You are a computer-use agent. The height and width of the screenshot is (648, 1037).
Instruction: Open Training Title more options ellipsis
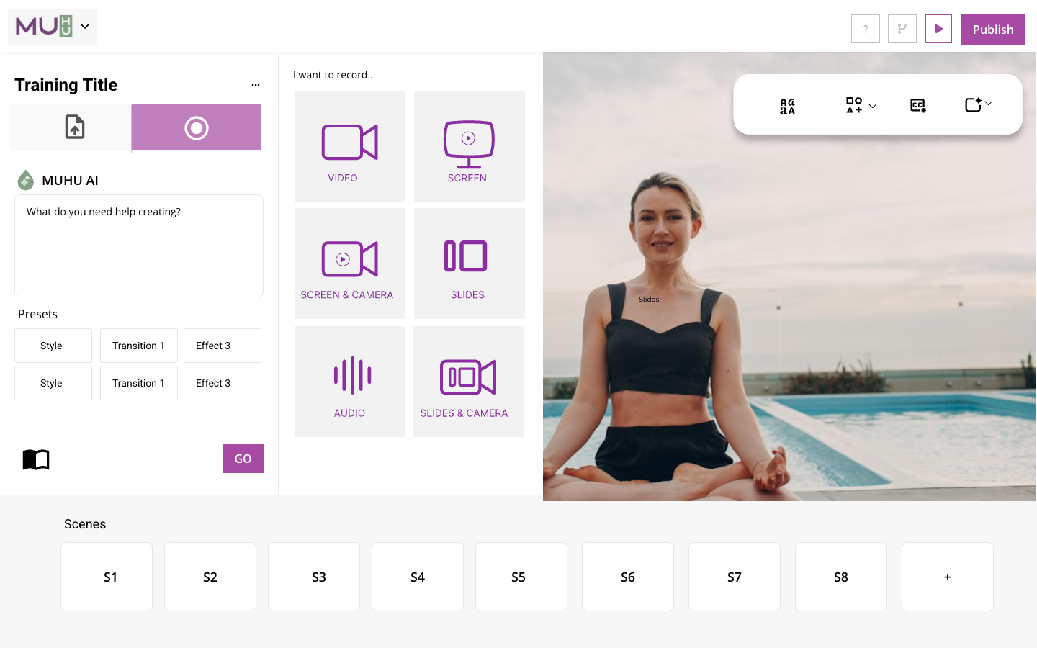[x=256, y=85]
